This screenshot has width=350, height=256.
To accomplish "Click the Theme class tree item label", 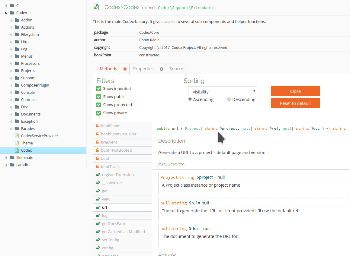I will (27, 143).
